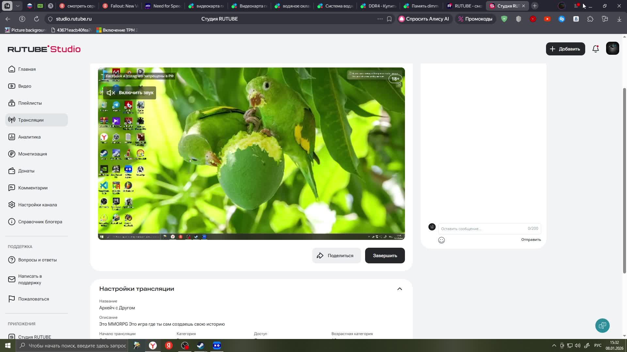This screenshot has width=627, height=352.
Task: Open Донаты in the sidebar
Action: (x=26, y=171)
